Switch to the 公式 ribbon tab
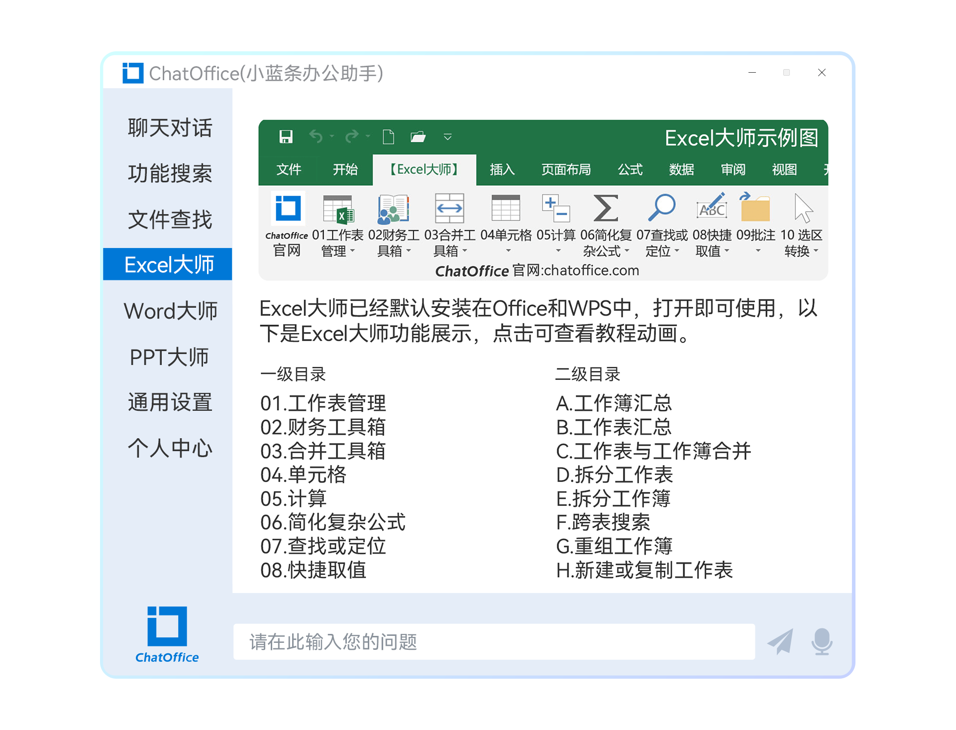 tap(630, 170)
